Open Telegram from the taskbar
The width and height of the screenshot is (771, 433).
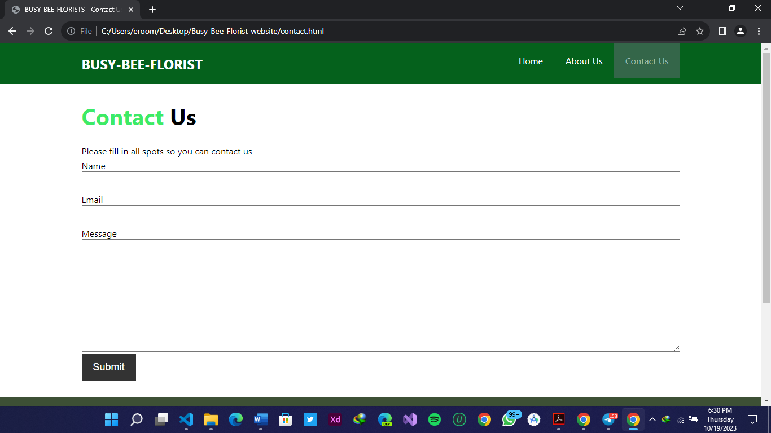[608, 419]
